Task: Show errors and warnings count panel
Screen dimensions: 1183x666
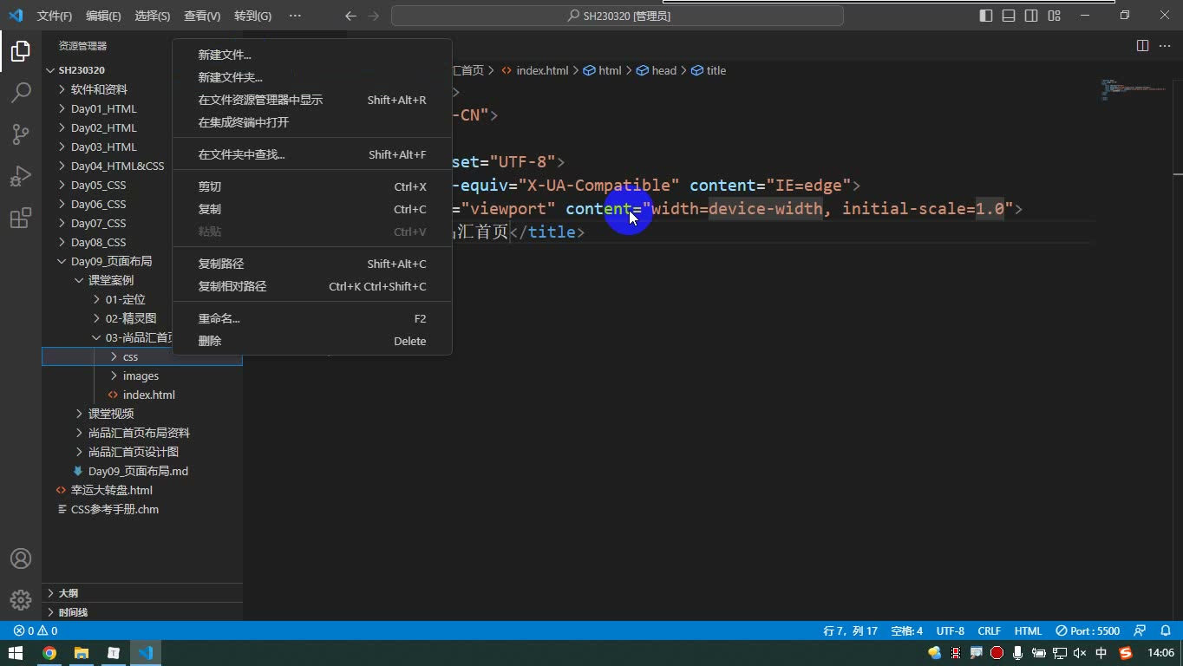Action: (36, 630)
